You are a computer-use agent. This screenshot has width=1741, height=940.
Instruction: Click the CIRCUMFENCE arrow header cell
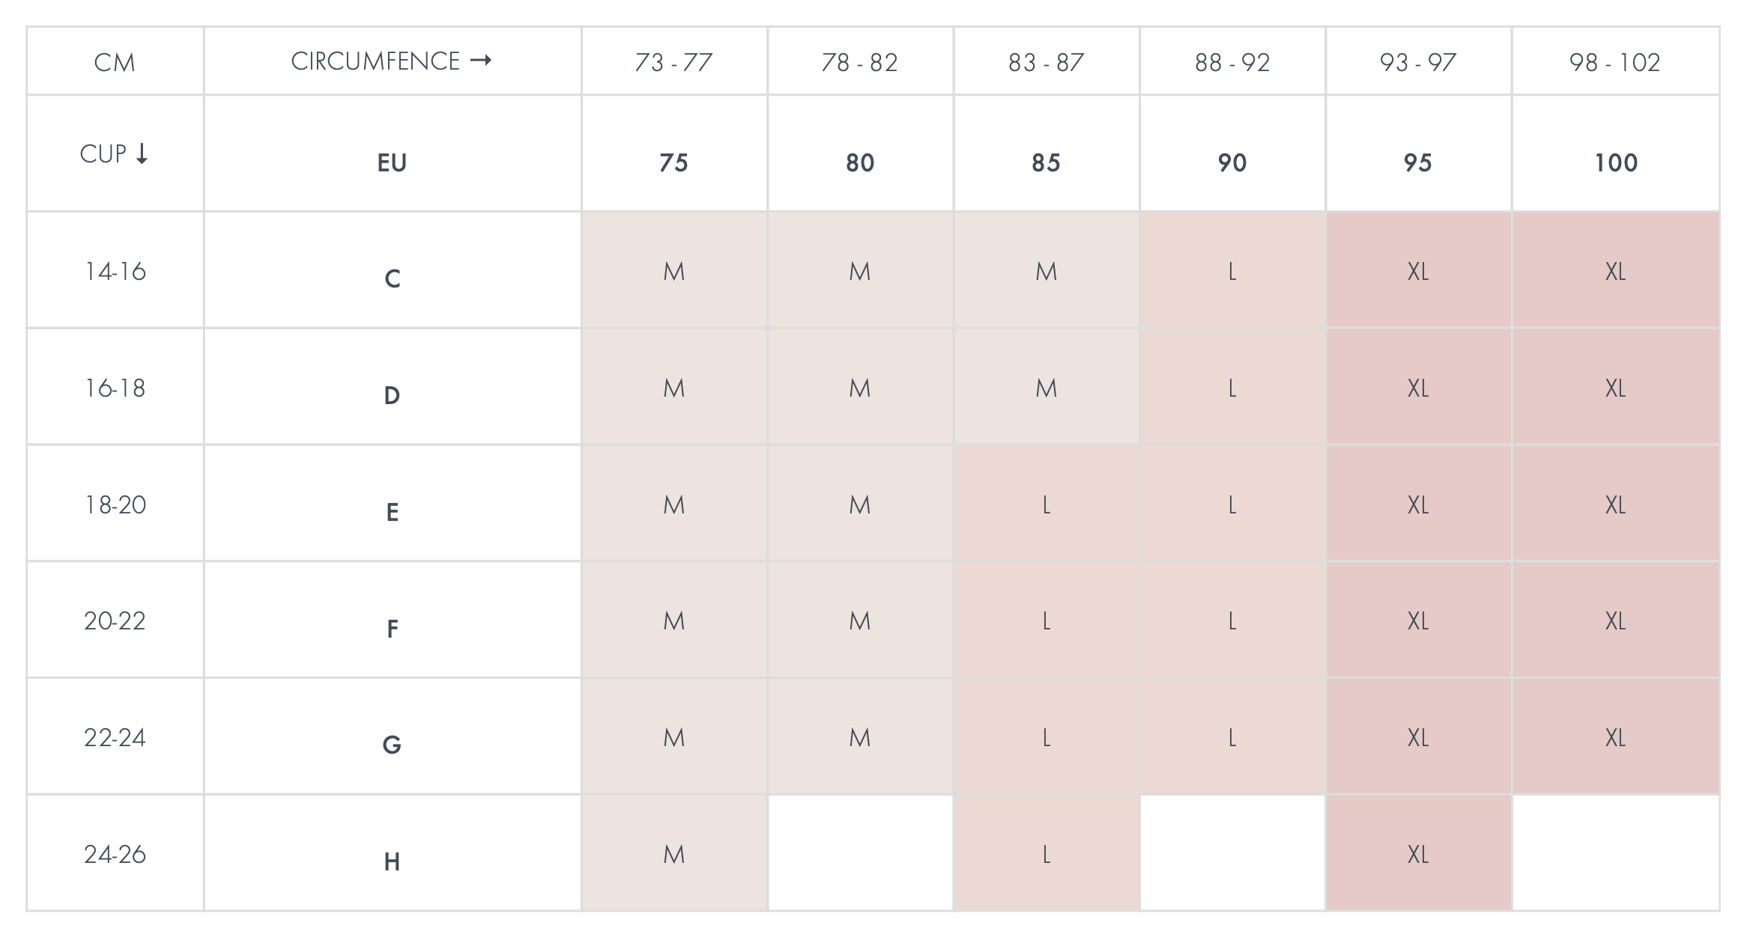coord(392,61)
